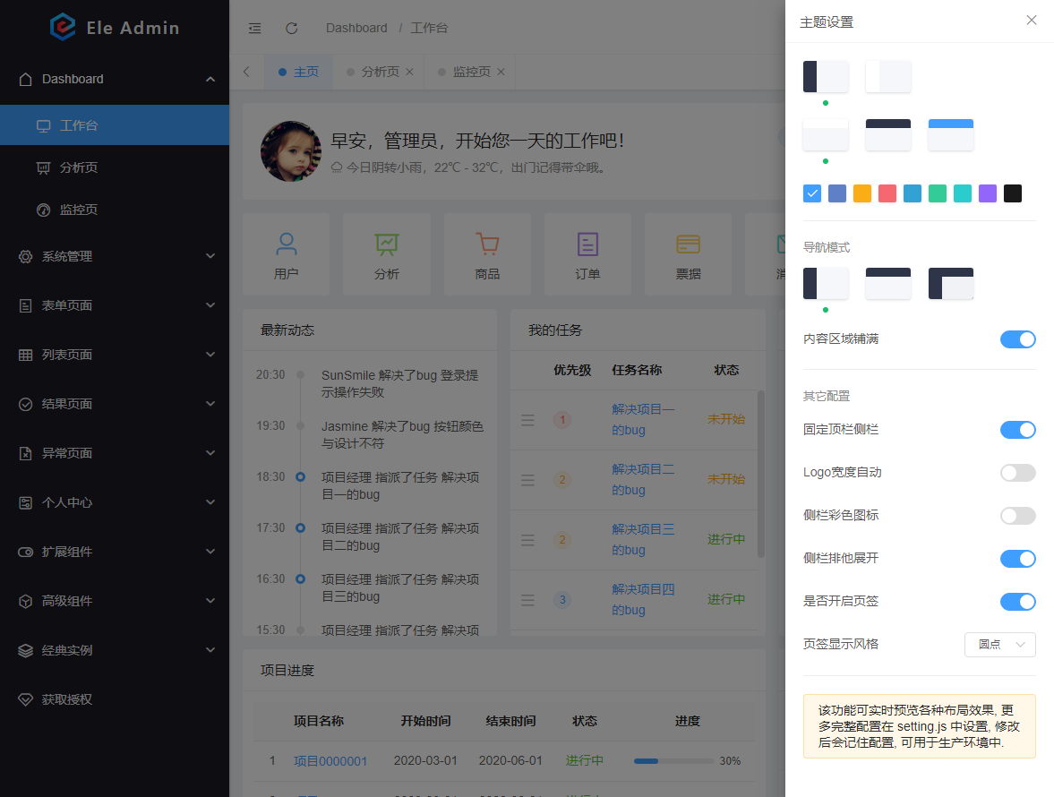Click the 商品 shopping cart icon
Image resolution: width=1054 pixels, height=797 pixels.
click(x=487, y=243)
